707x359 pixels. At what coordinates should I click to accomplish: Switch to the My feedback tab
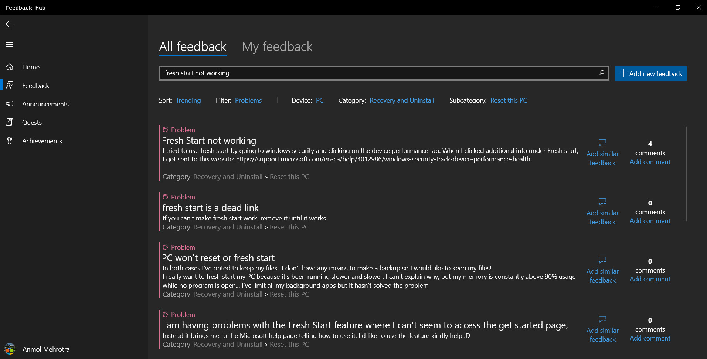point(277,47)
